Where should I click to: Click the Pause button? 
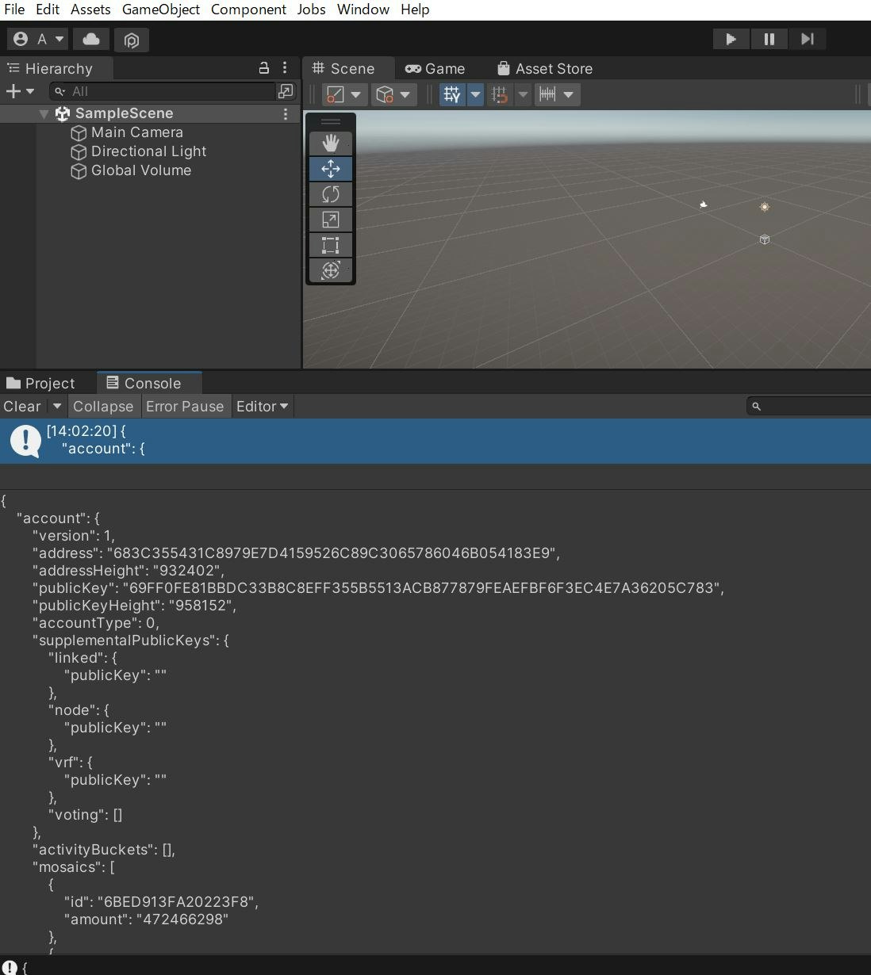[x=769, y=39]
